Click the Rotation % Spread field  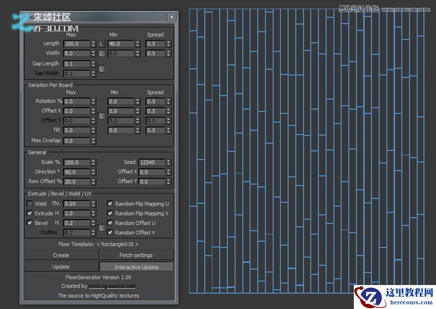point(156,102)
